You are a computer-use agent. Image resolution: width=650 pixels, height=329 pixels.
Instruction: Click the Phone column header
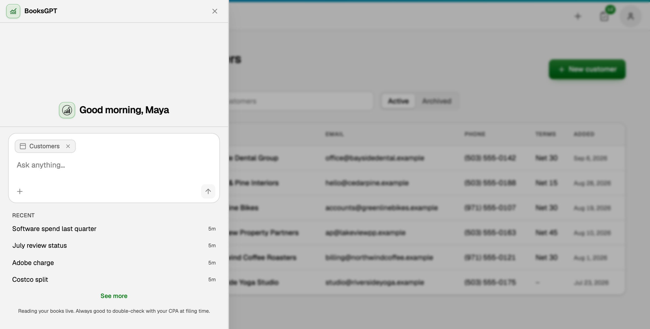coord(475,134)
